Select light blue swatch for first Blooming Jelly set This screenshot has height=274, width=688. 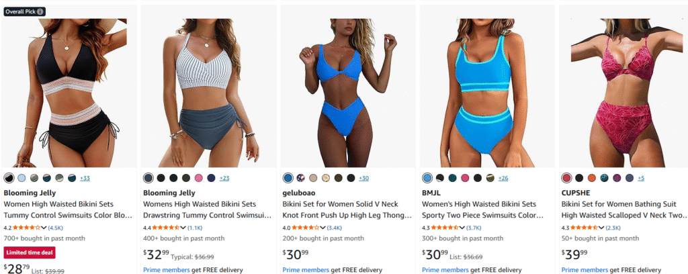tap(21, 178)
